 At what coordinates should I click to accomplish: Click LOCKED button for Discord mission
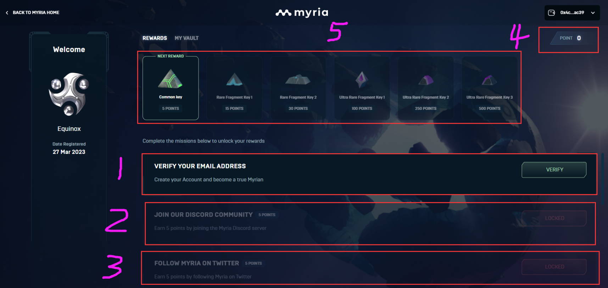point(554,218)
